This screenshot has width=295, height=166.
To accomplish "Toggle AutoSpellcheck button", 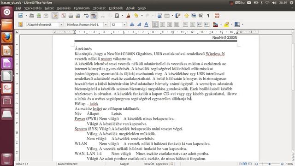I will tap(94, 16).
